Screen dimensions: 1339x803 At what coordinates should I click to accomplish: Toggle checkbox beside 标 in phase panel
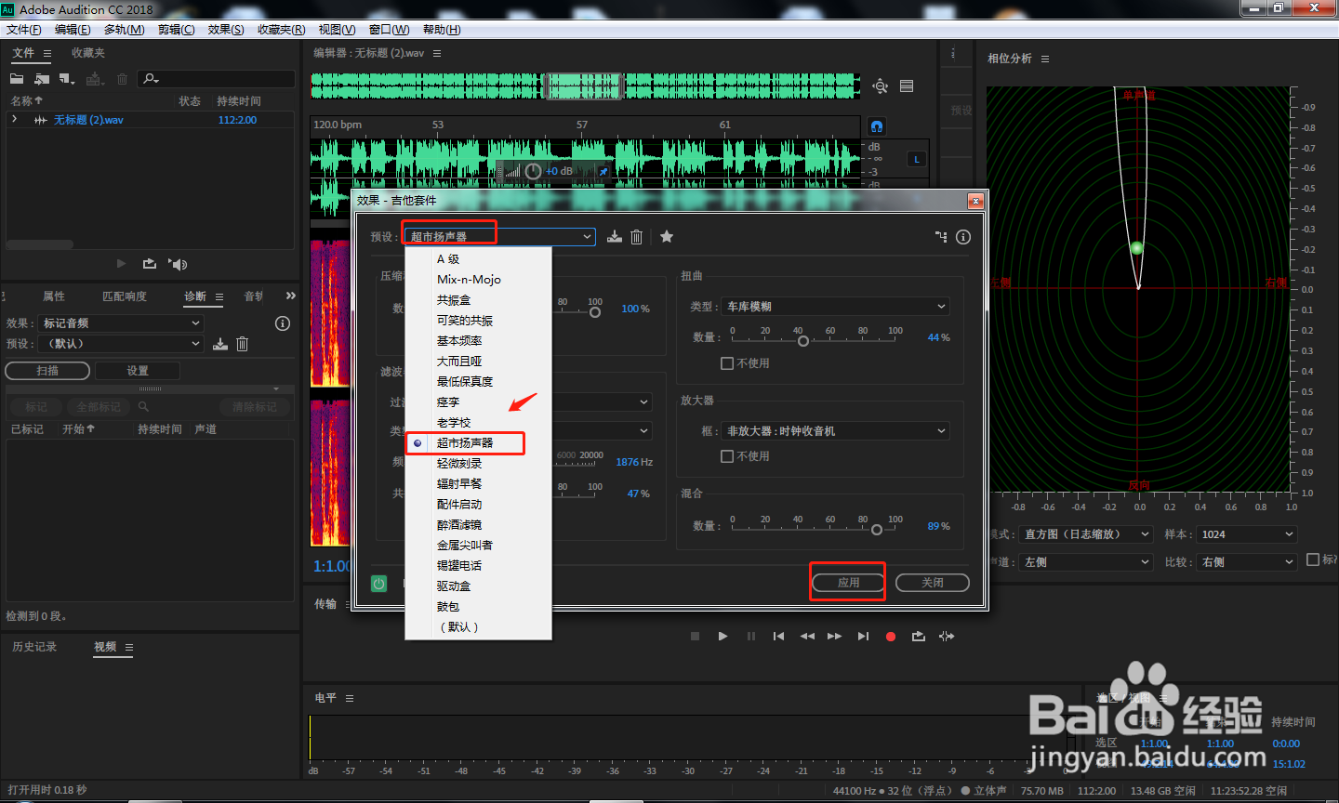tap(1313, 559)
